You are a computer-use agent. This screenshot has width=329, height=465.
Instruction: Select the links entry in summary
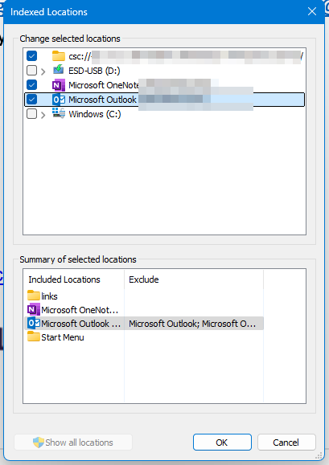(49, 296)
